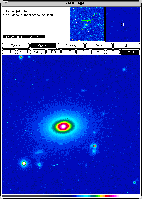Viewport: 142px width, 199px height.
Task: Click the write colormap button
Action: pos(9,52)
